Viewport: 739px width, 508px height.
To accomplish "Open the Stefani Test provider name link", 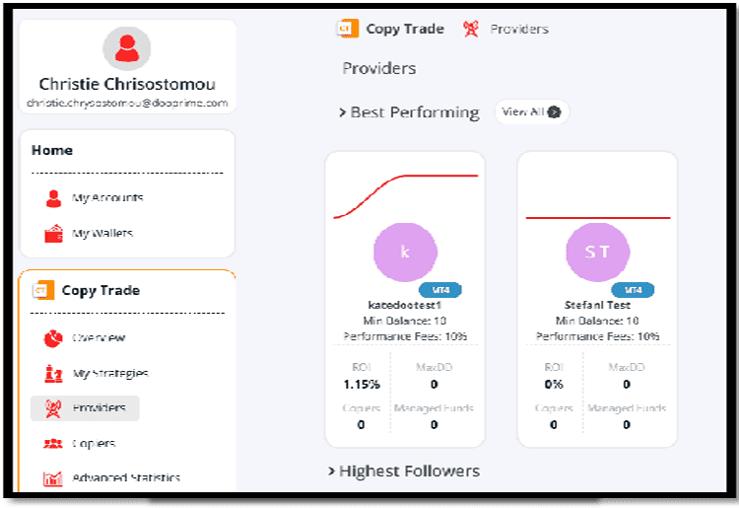I will click(x=597, y=305).
